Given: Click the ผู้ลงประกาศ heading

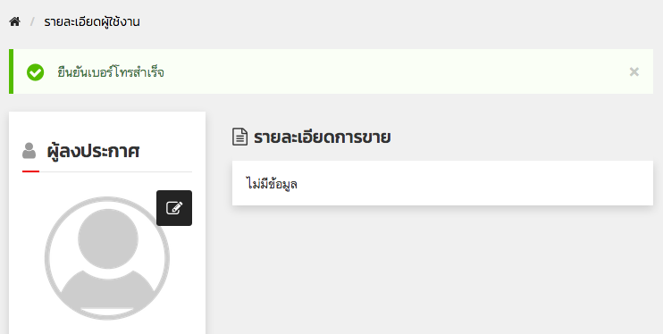Looking at the screenshot, I should pos(93,151).
